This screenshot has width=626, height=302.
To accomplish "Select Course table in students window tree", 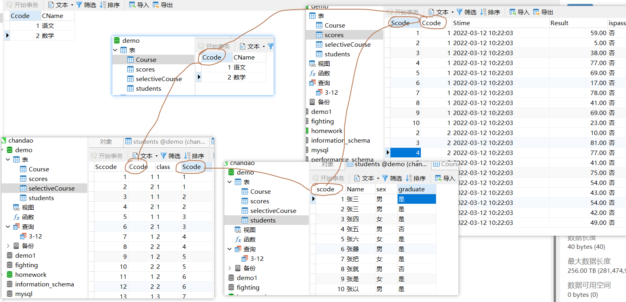I will pyautogui.click(x=256, y=192).
